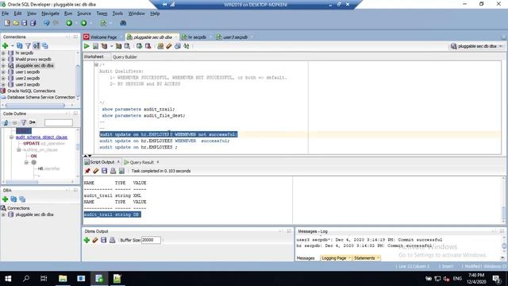Click the Clear worksheet eraser icon
Viewport: 508px width, 286px height.
(169, 46)
